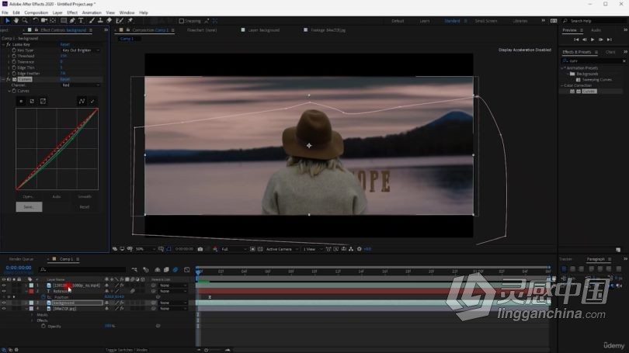629x353 pixels.
Task: Click the Play button in Preview panel
Action: [x=593, y=40]
